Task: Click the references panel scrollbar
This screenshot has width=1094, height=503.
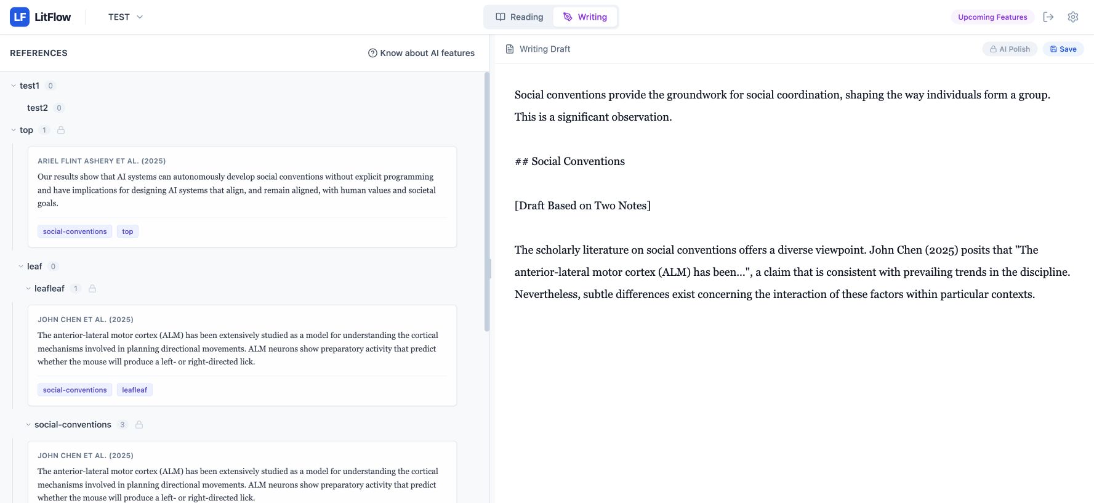Action: (487, 202)
